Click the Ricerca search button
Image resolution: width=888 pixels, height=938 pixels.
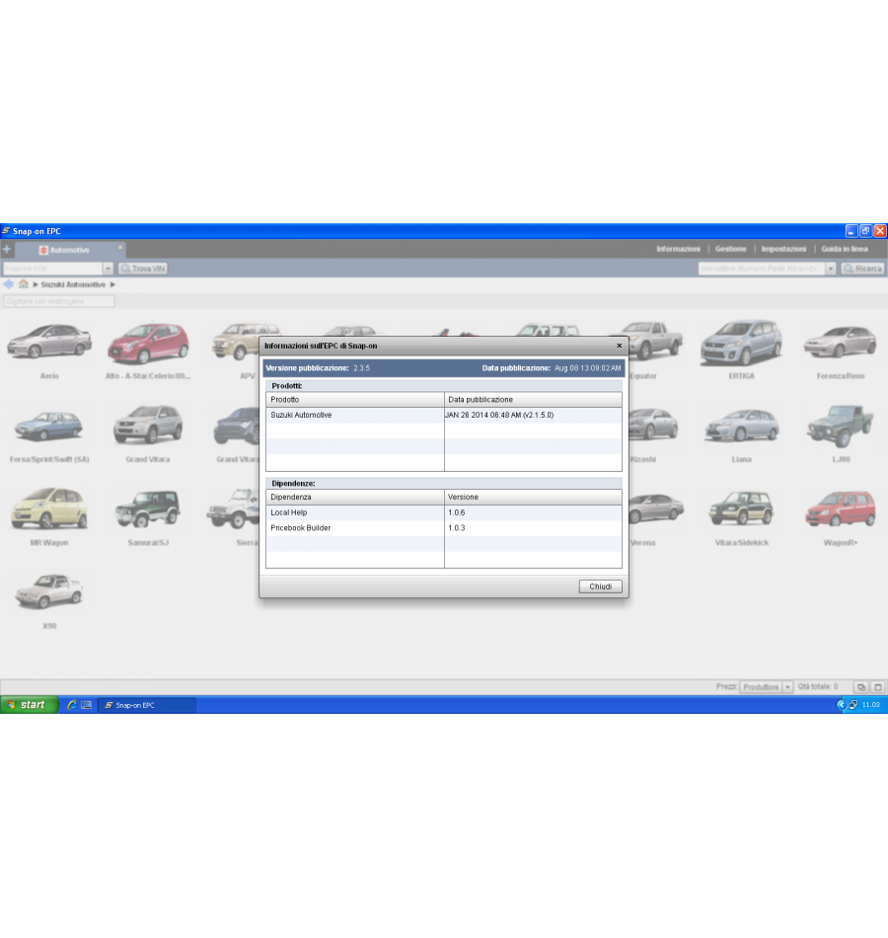pos(863,269)
